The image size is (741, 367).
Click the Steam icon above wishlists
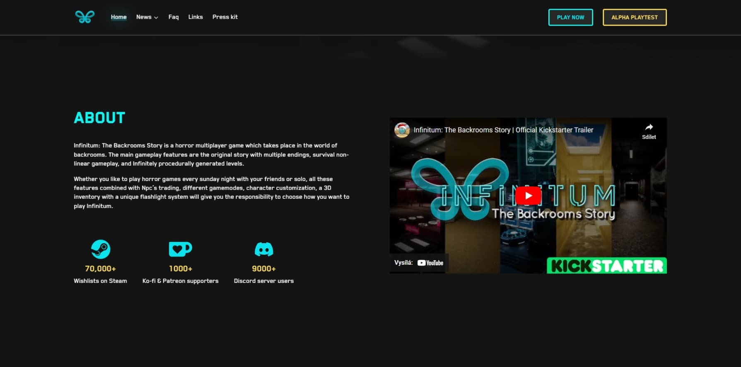coord(101,249)
